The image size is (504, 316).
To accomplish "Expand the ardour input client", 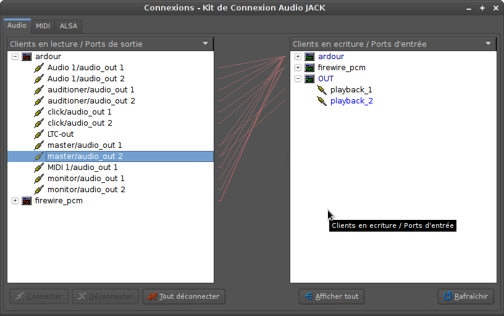I will [298, 57].
